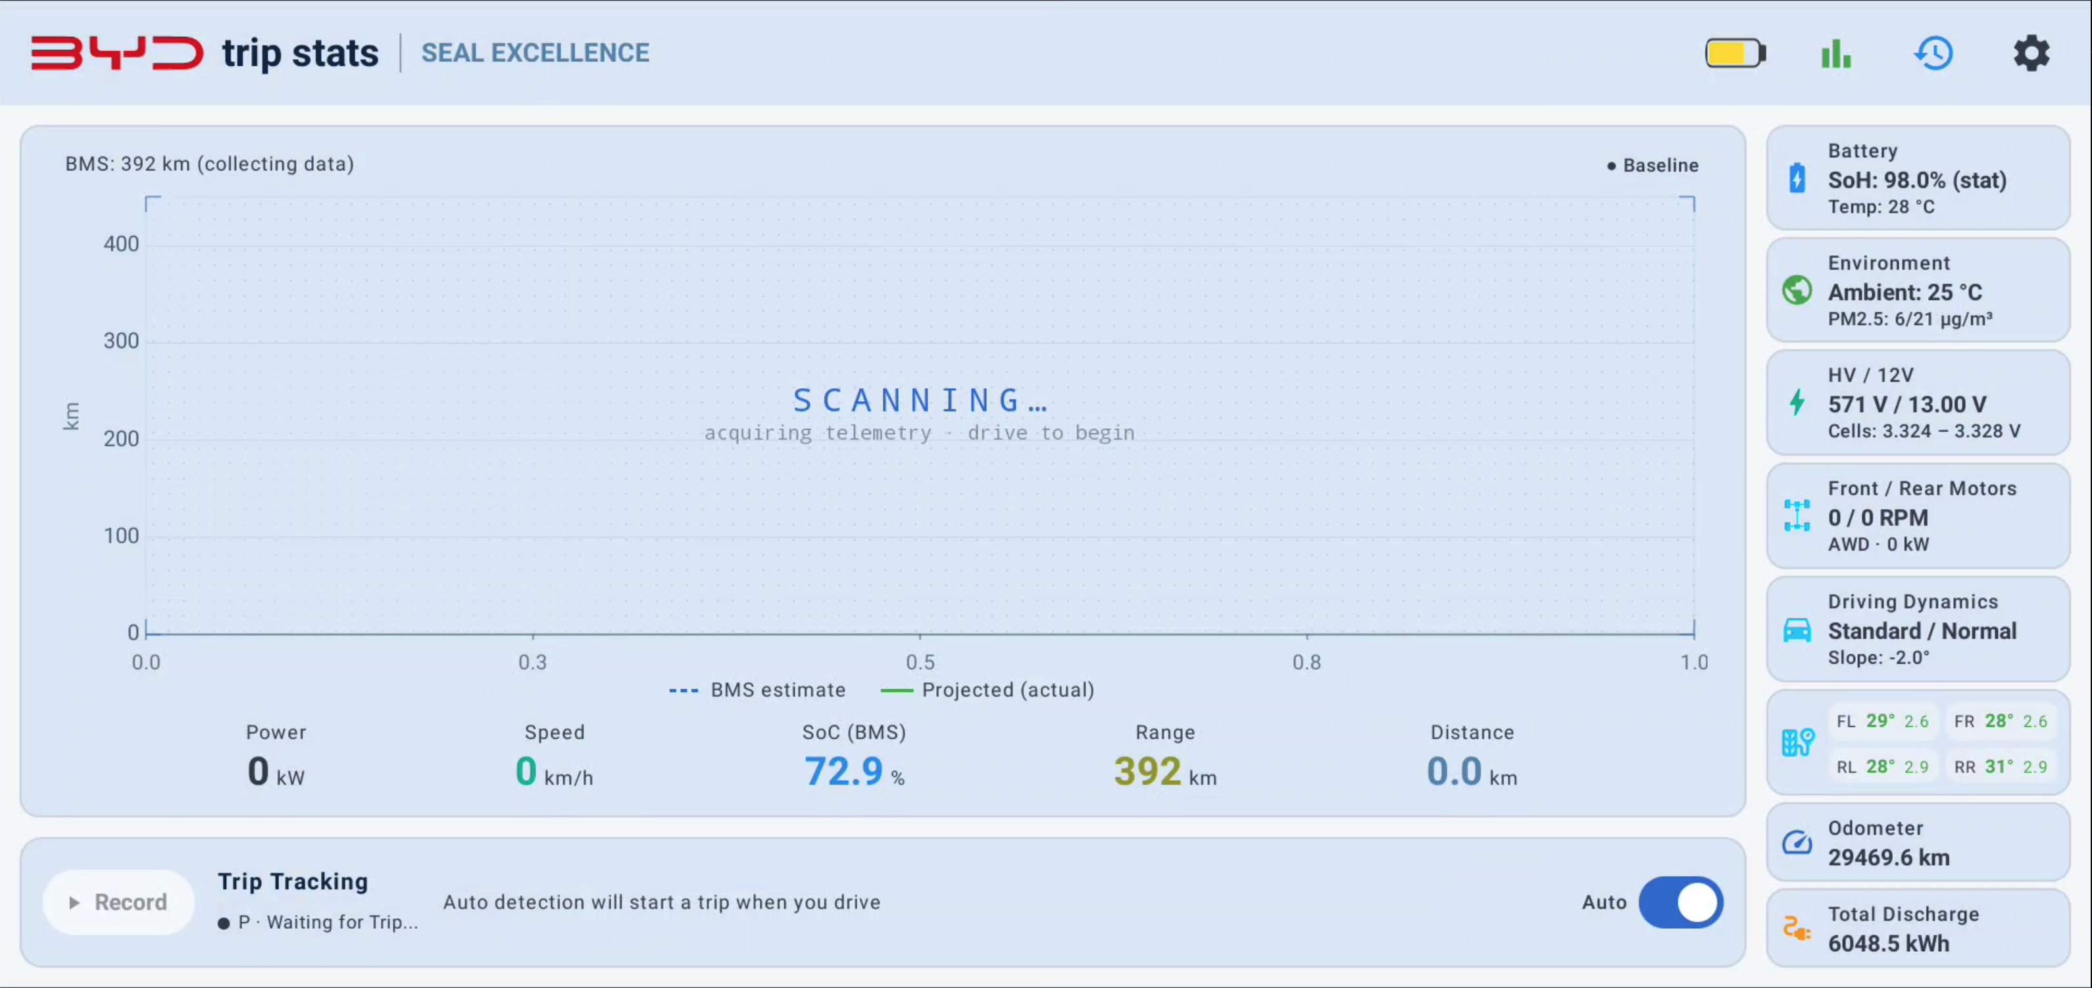Click the SCANNING... chart overlay text
This screenshot has height=988, width=2092.
(x=920, y=400)
